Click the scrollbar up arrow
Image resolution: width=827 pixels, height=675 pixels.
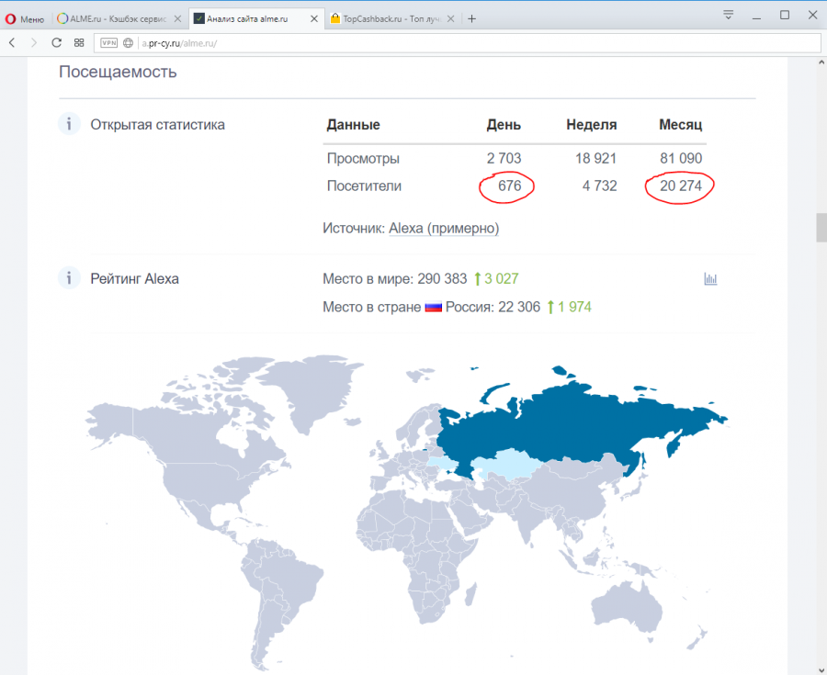[x=821, y=62]
